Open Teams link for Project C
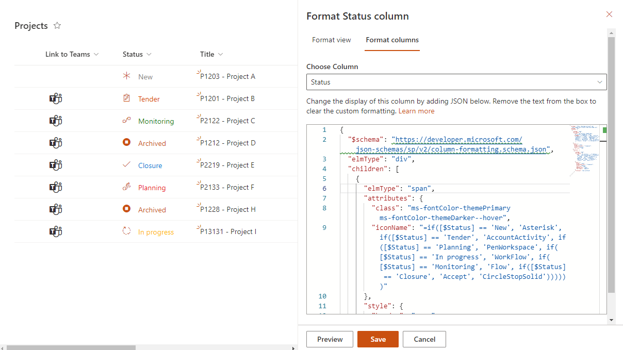 (56, 121)
